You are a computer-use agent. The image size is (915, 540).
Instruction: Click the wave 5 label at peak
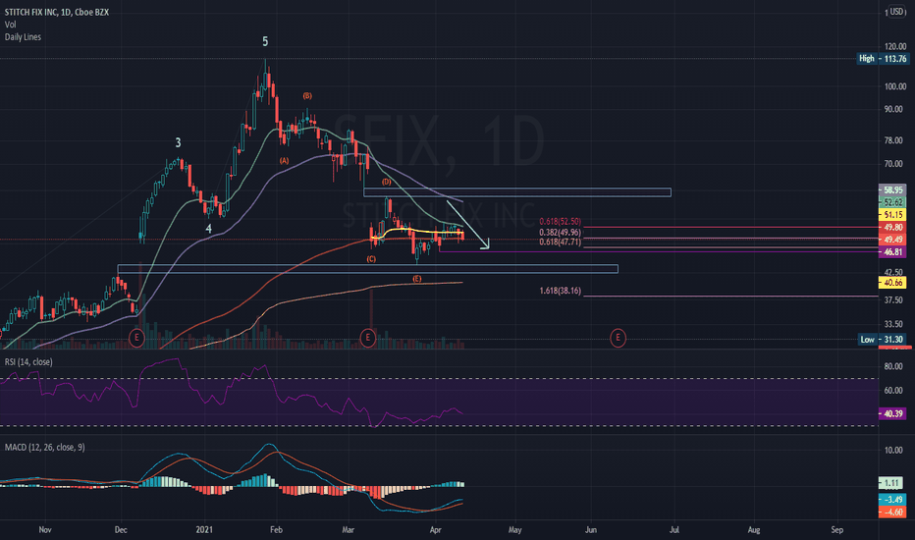tap(265, 41)
